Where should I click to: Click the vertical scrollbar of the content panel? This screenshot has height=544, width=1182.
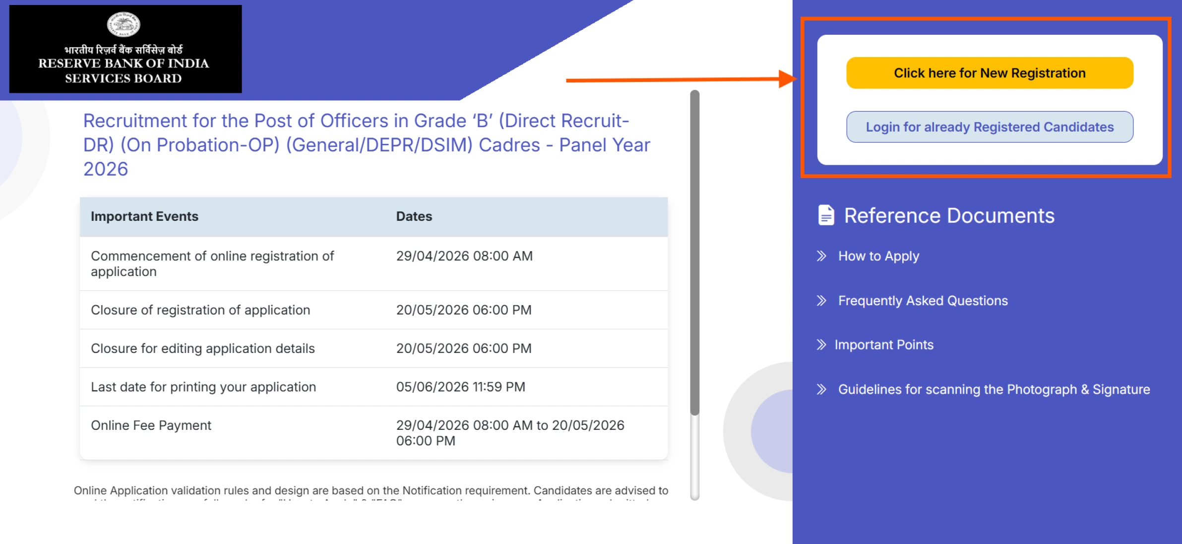point(695,295)
